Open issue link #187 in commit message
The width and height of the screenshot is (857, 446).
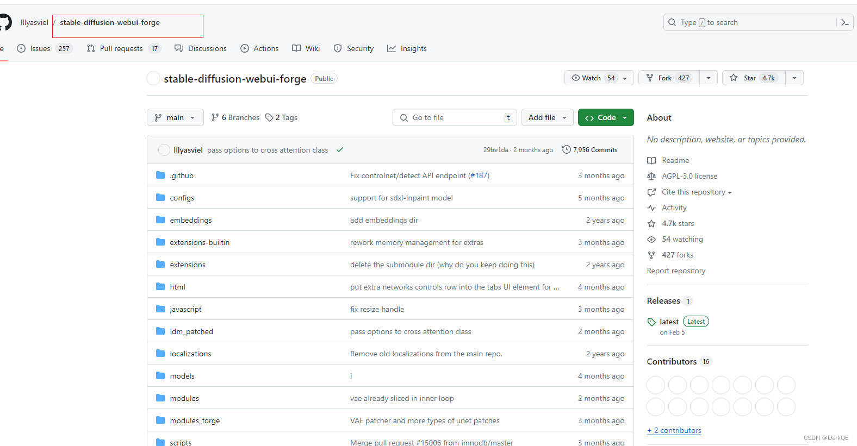(x=479, y=175)
